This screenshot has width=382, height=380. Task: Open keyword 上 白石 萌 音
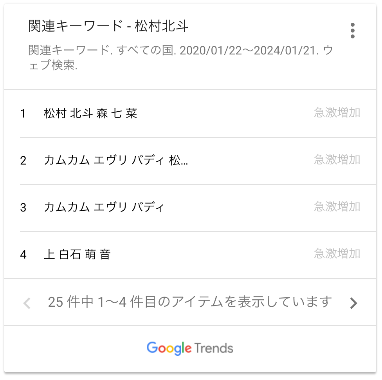click(x=77, y=254)
